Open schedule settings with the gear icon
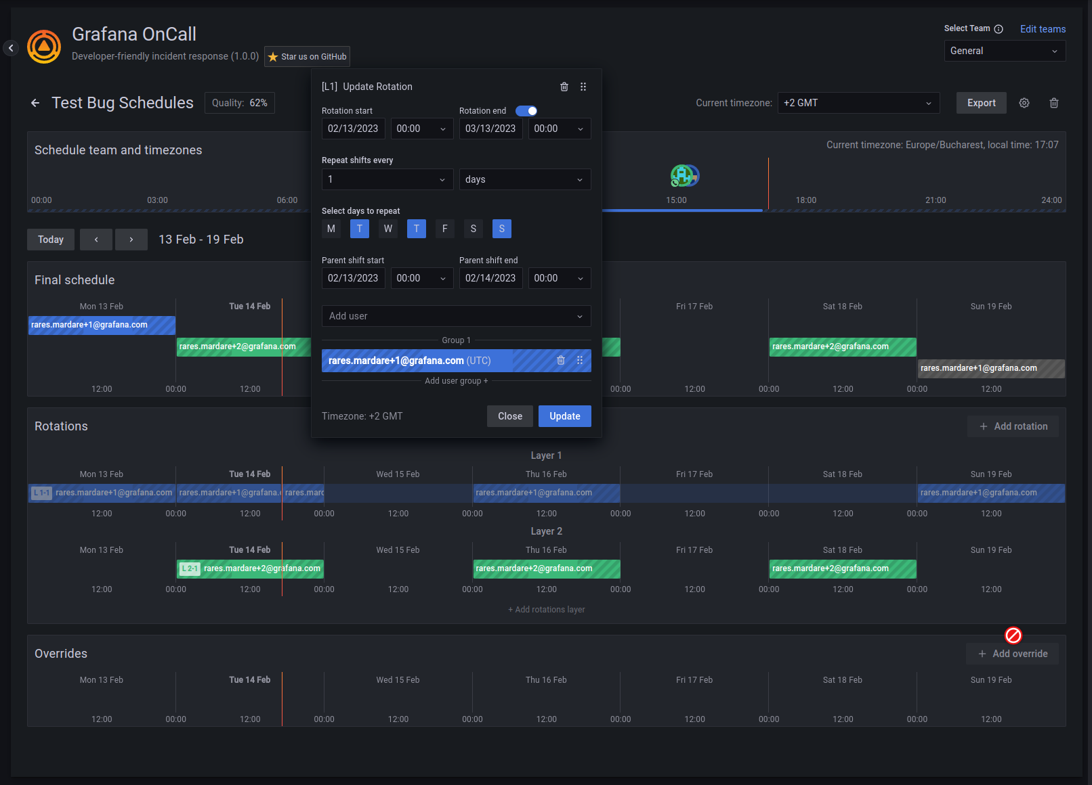This screenshot has width=1092, height=785. tap(1024, 103)
